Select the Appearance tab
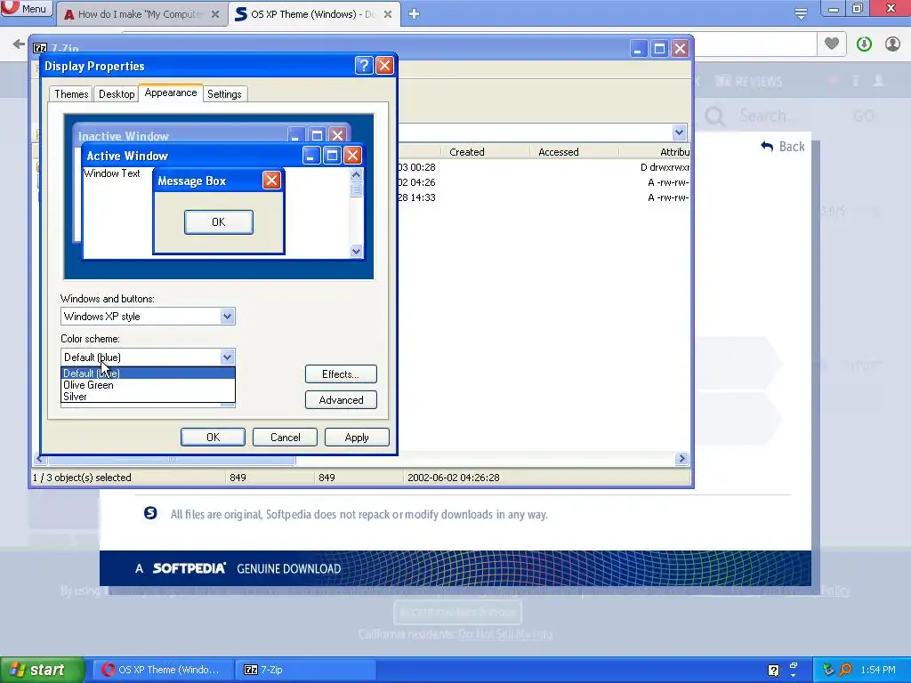Screen dimensions: 911x683 171,92
